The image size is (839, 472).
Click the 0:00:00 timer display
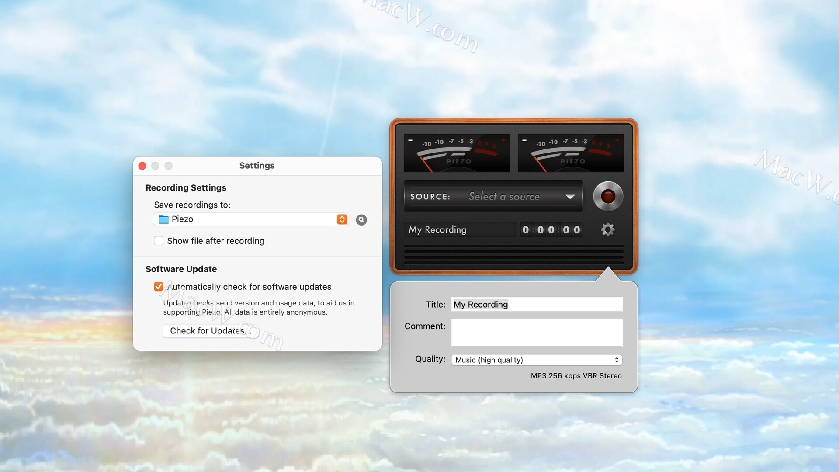point(551,229)
